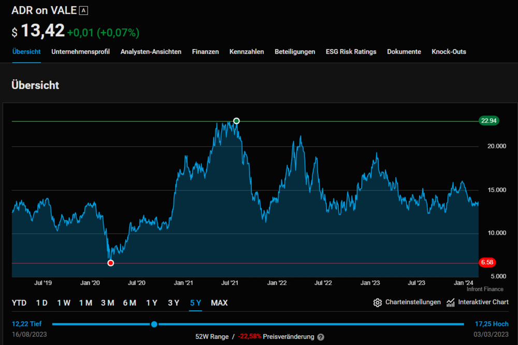
Task: Open the Unternehmensprofil tab
Action: point(80,52)
